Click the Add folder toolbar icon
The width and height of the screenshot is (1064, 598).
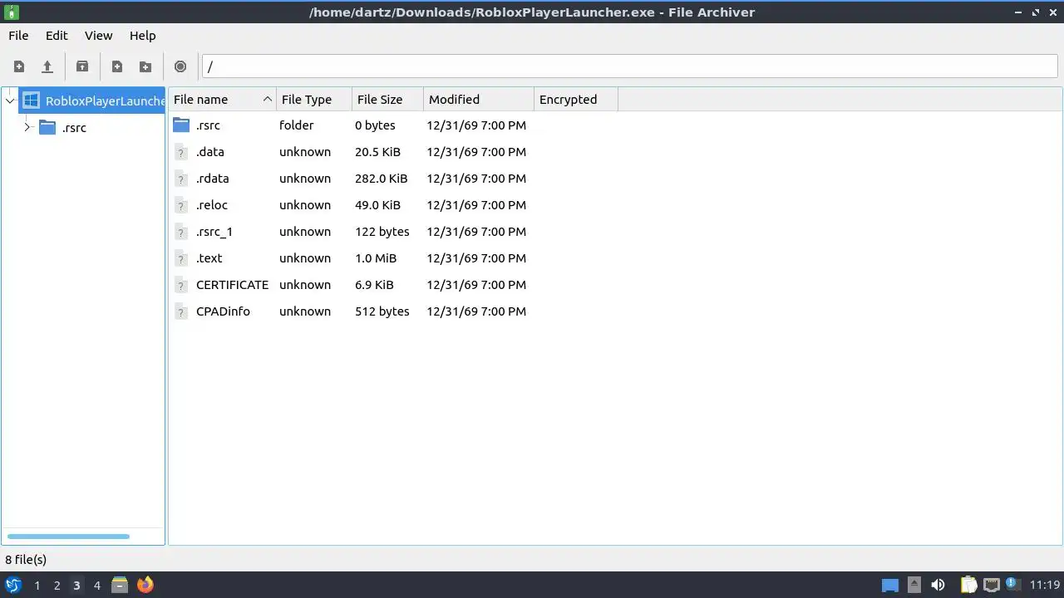[145, 66]
